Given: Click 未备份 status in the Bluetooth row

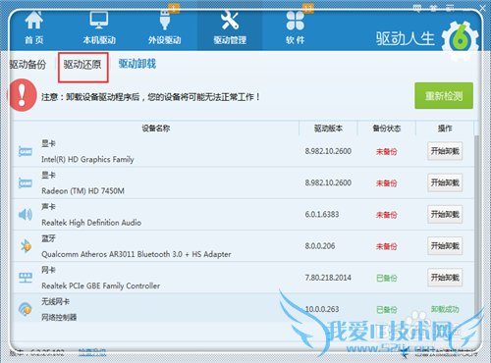Looking at the screenshot, I should click(x=387, y=246).
